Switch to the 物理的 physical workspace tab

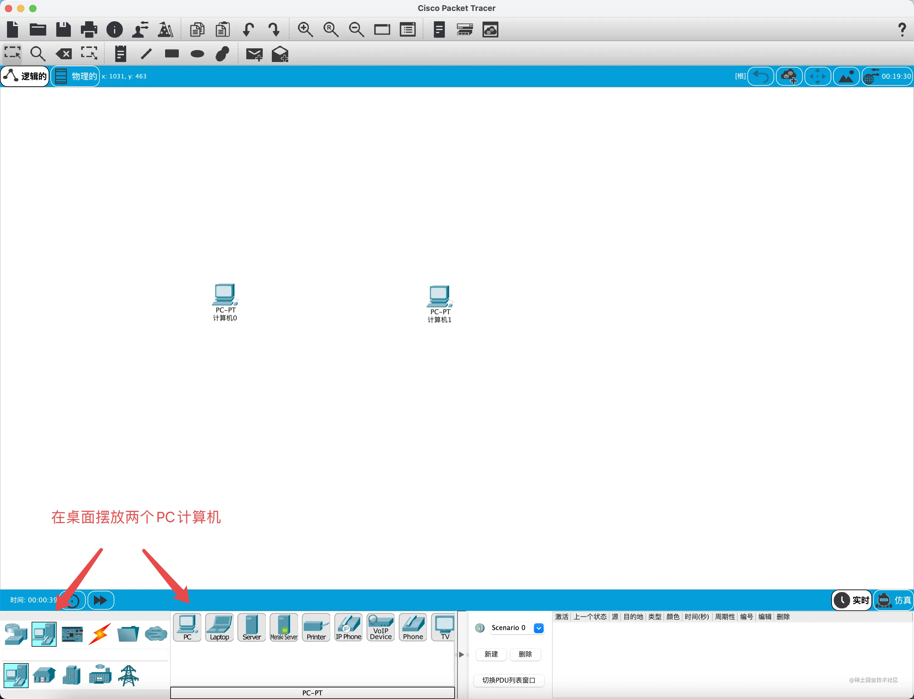point(75,76)
